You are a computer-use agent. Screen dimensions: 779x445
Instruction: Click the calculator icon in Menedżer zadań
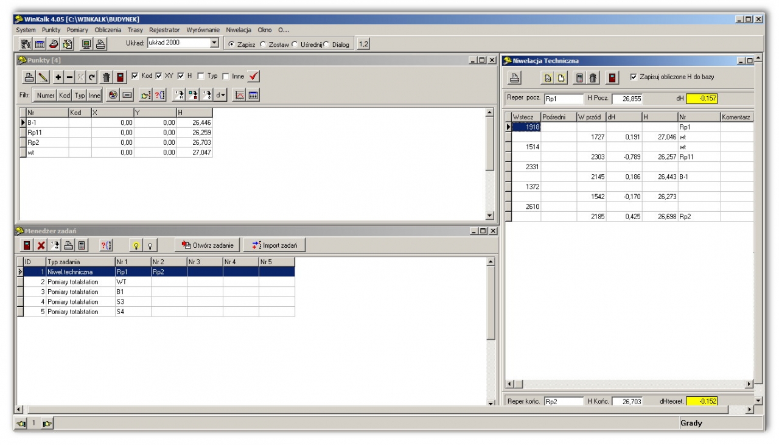tap(82, 245)
